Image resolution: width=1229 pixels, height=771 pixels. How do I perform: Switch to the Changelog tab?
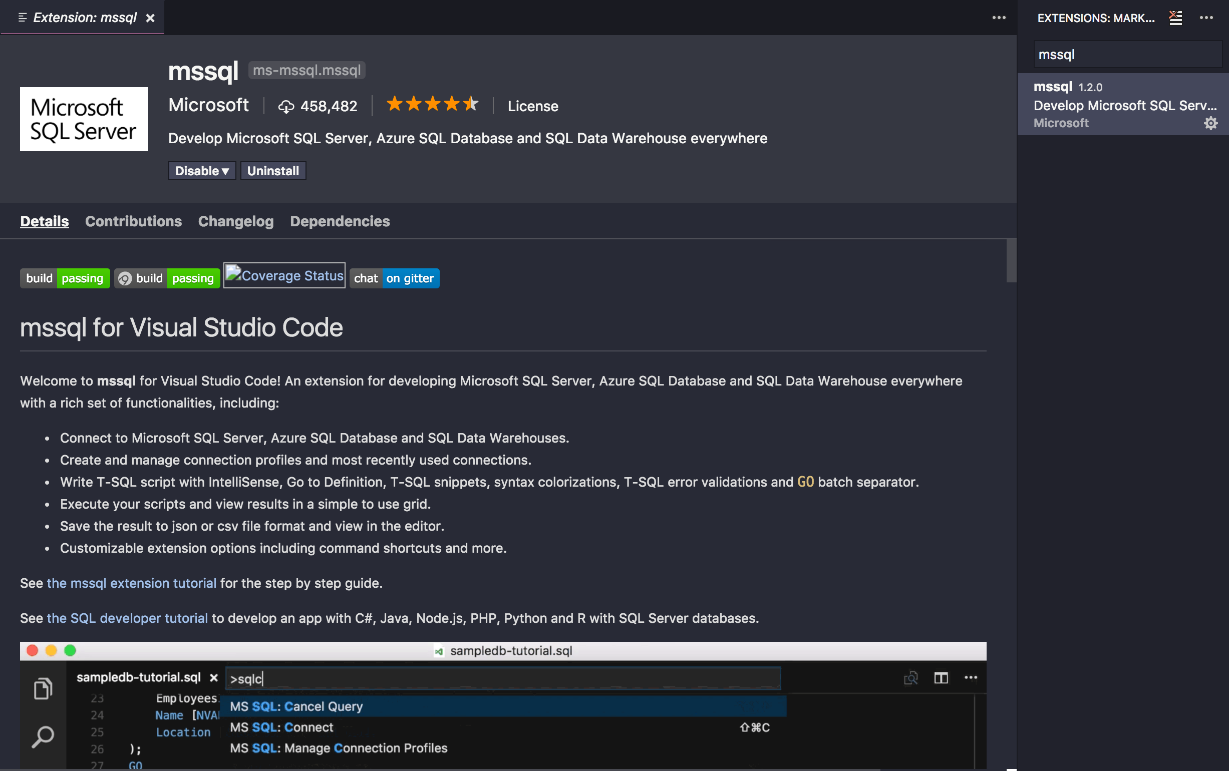click(235, 221)
